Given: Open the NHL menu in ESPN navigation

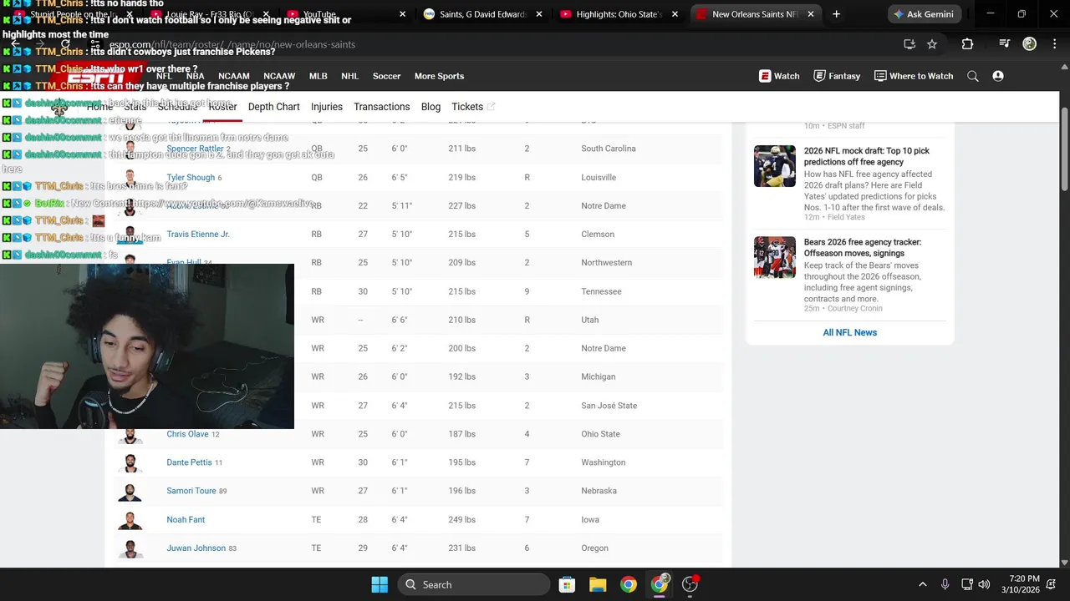Looking at the screenshot, I should pos(349,76).
